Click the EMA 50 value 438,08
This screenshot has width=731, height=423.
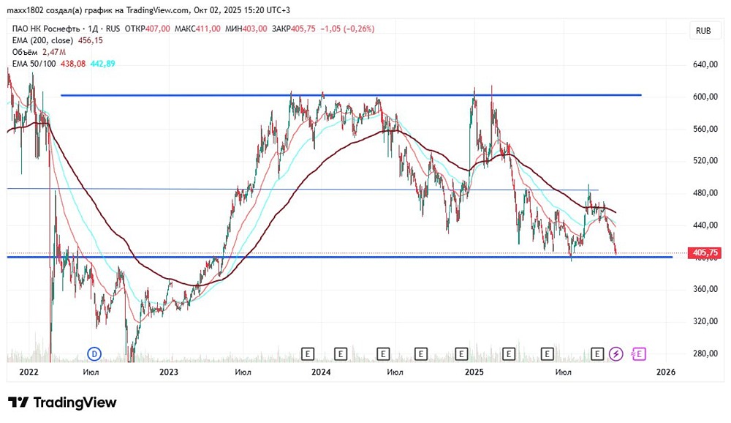(x=73, y=64)
